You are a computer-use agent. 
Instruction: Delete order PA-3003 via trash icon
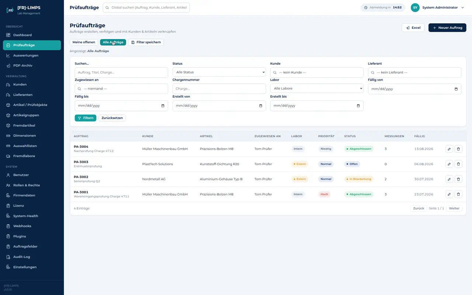point(458,164)
